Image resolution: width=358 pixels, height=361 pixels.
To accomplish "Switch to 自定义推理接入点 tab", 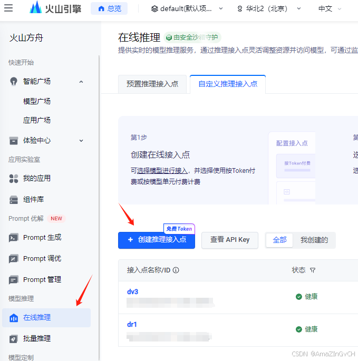I will (x=228, y=84).
